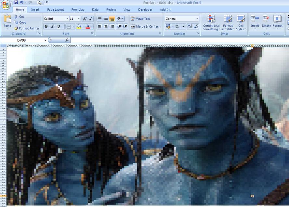Switch to the Developer tab
289x207 pixels.
[145, 9]
